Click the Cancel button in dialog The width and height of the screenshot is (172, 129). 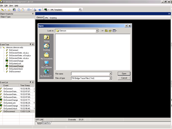point(124,78)
